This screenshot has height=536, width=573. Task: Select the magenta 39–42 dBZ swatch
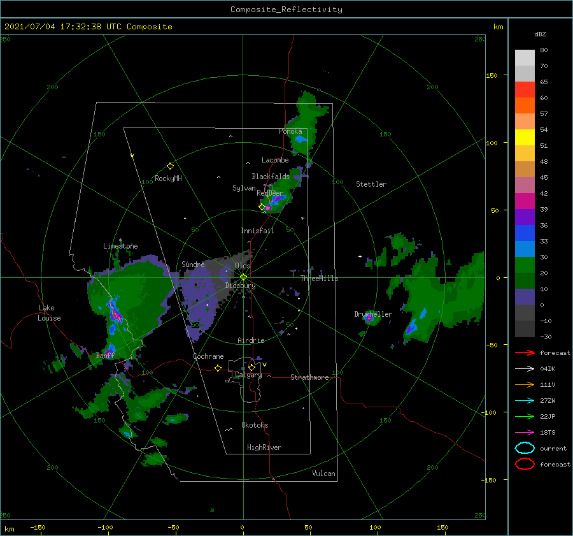525,201
